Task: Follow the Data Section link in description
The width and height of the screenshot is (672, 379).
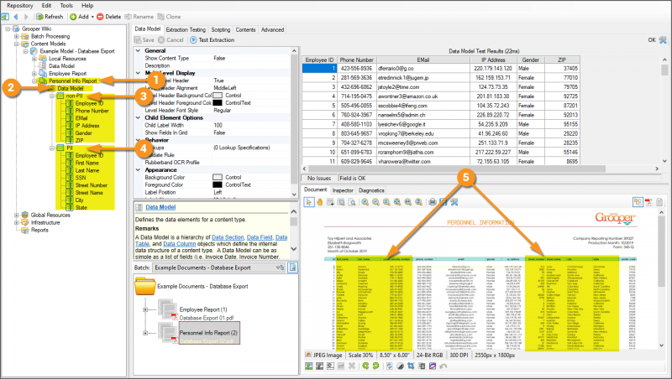Action: pyautogui.click(x=228, y=239)
